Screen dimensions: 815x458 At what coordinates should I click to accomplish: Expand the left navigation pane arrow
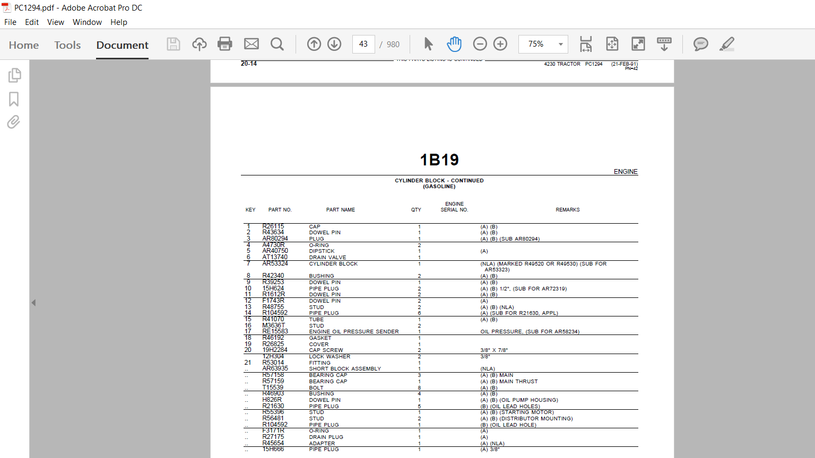(x=33, y=303)
